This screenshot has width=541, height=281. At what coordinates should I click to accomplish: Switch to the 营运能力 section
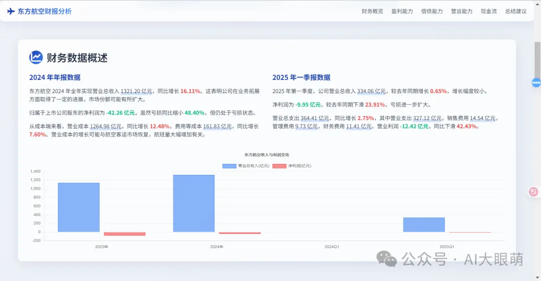pos(462,11)
